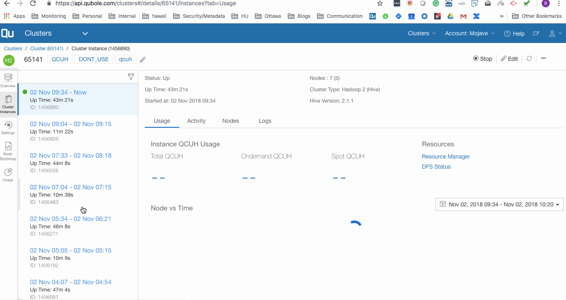Go back in browser history
566x300 pixels.
click(6, 3)
